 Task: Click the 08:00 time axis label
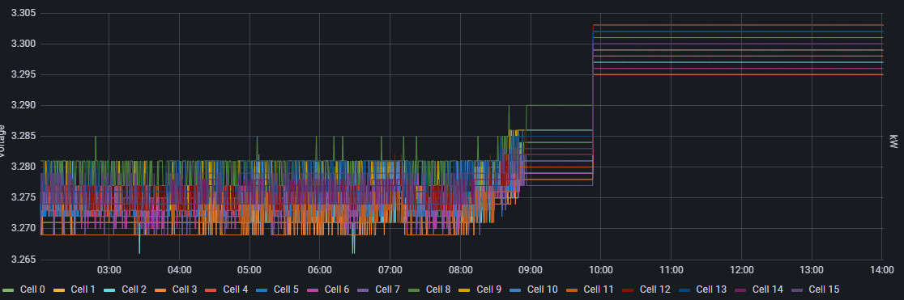point(461,269)
